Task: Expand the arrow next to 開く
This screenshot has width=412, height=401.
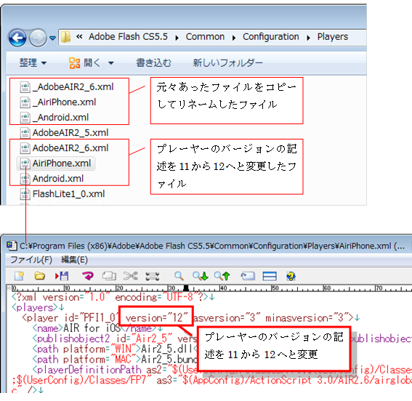Action: 111,63
